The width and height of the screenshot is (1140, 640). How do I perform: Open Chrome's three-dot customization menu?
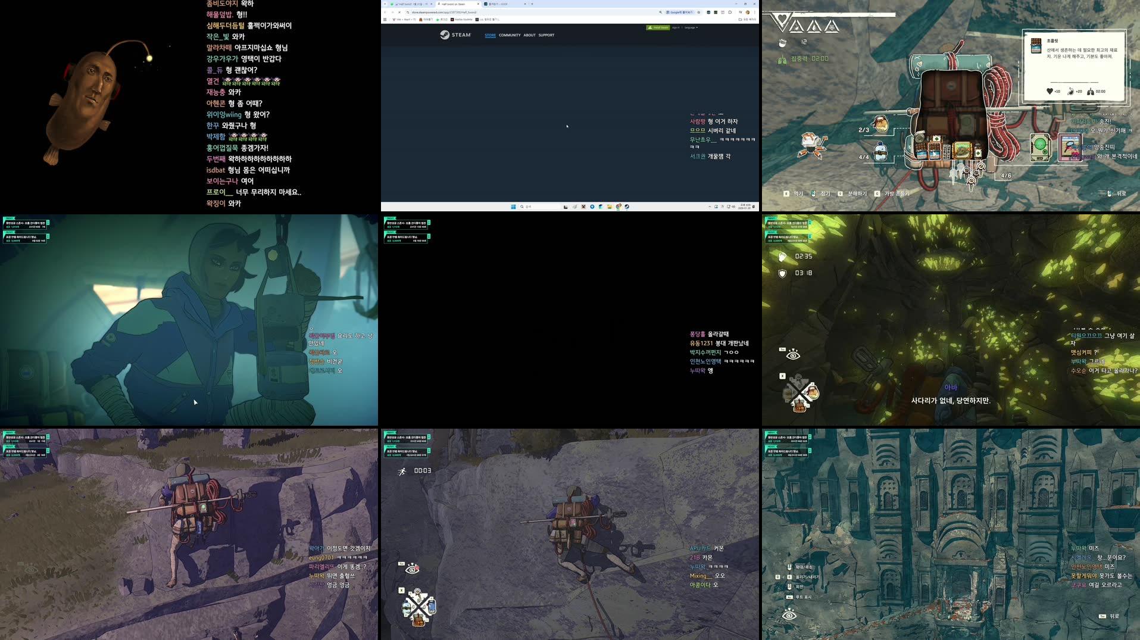tap(755, 13)
